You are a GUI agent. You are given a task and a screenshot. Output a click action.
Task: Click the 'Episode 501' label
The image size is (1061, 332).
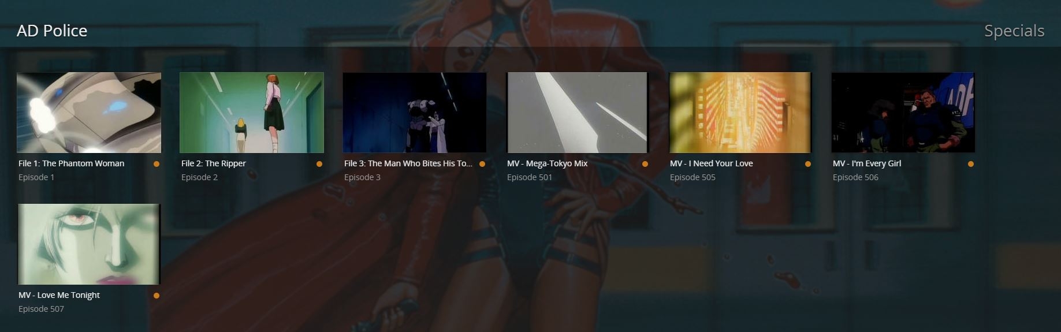(x=530, y=177)
